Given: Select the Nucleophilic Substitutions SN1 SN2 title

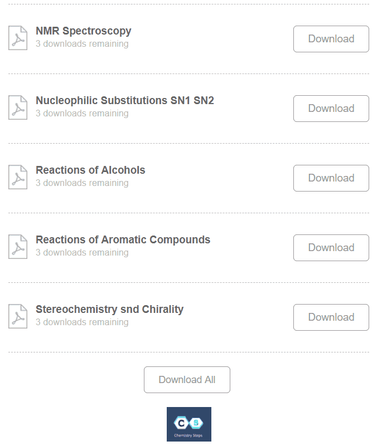Looking at the screenshot, I should tap(125, 101).
